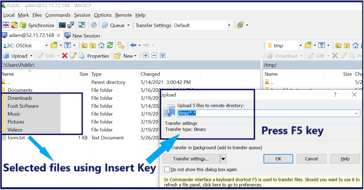This screenshot has width=364, height=190.
Task: Open Preferences gear icon in the toolbar
Action: (x=94, y=25)
